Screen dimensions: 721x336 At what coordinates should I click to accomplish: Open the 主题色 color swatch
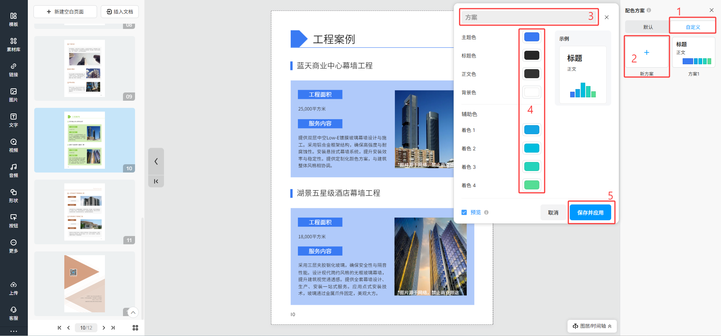click(531, 37)
